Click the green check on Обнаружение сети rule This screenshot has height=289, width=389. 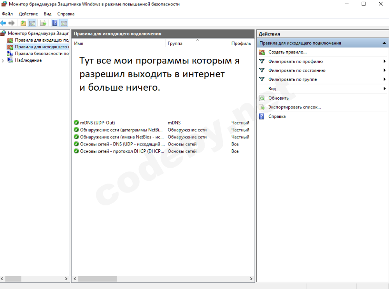[75, 130]
